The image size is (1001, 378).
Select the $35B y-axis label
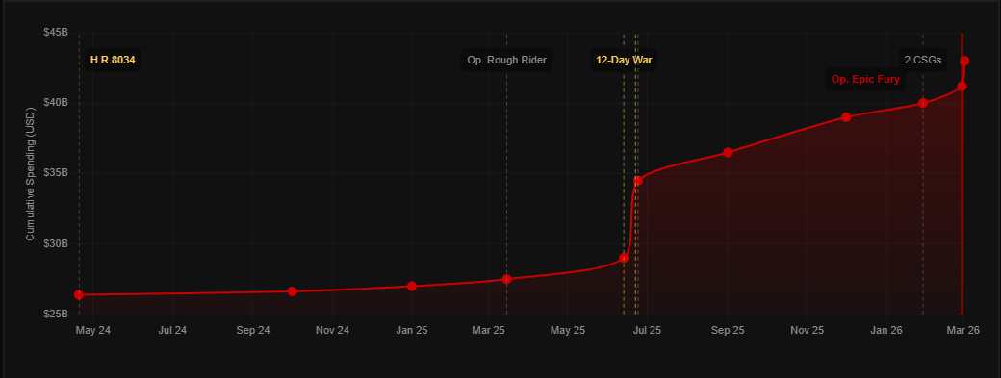pos(56,173)
